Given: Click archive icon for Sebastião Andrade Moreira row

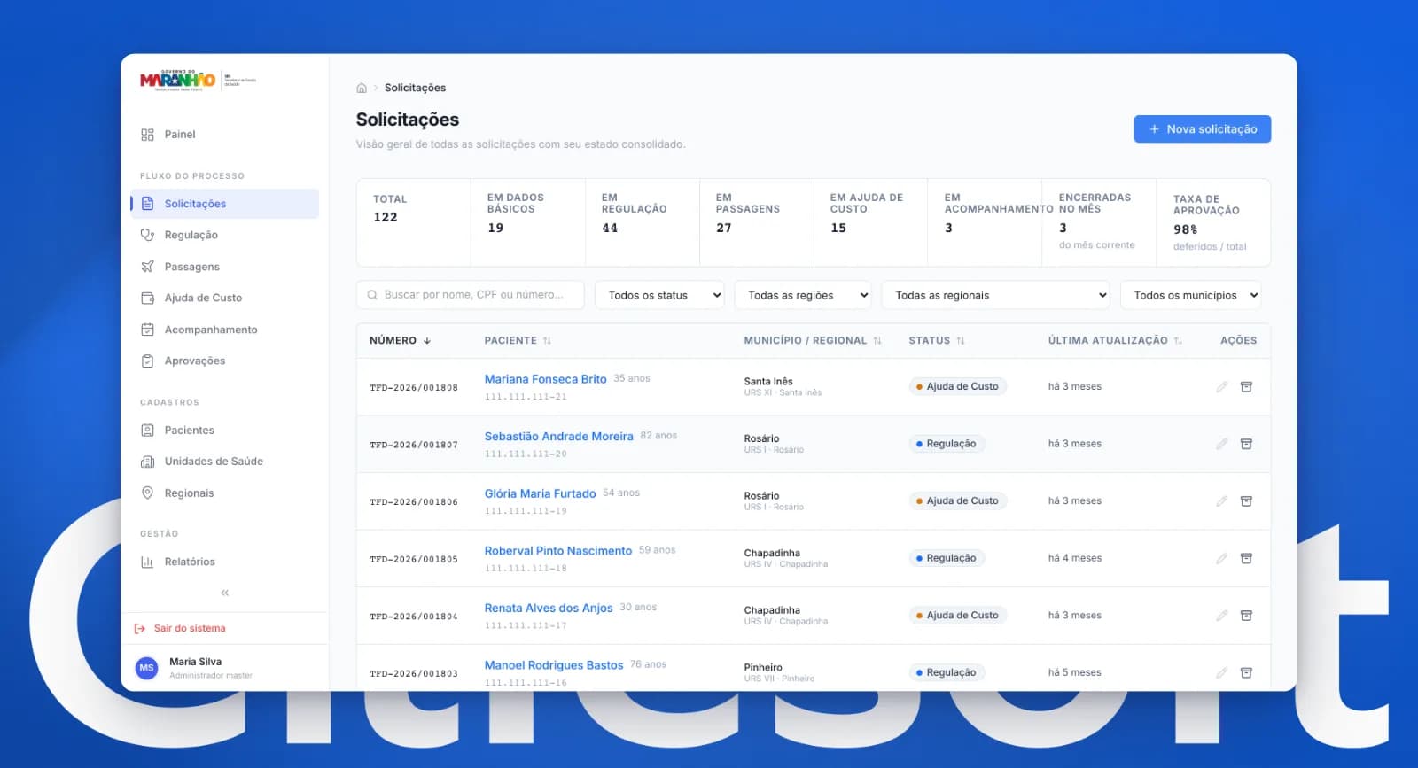Looking at the screenshot, I should [x=1246, y=444].
